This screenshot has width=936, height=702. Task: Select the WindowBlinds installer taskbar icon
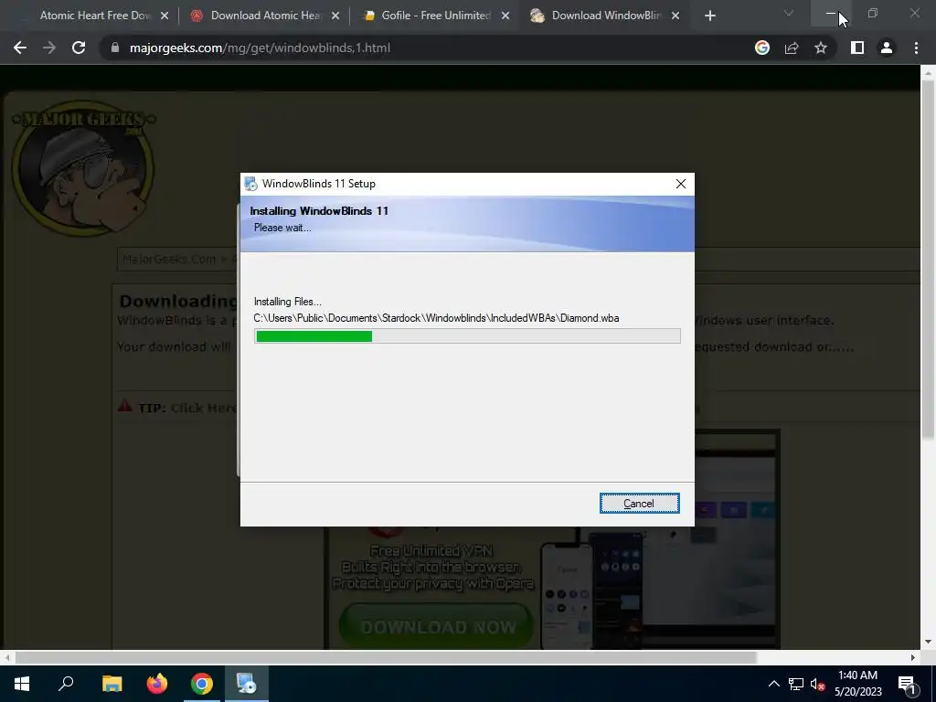[x=246, y=684]
